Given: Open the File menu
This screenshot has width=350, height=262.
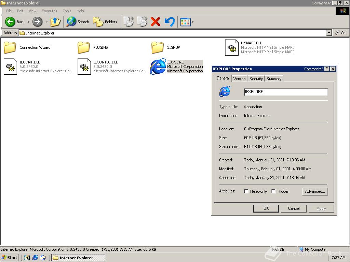Looking at the screenshot, I should coord(9,11).
